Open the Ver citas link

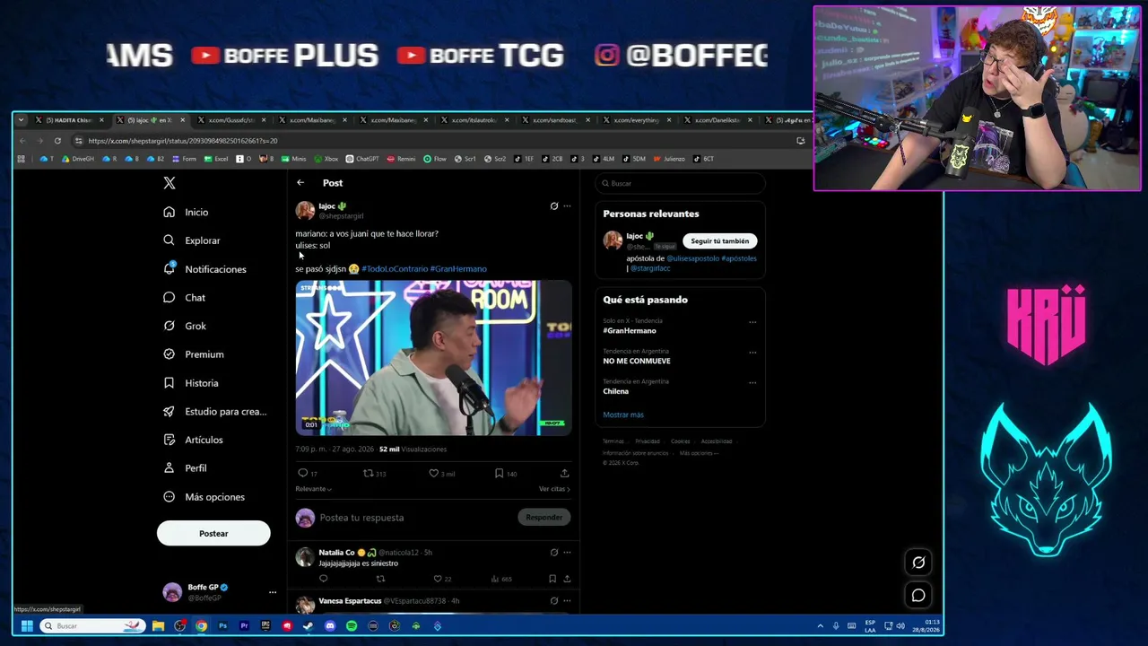point(554,489)
